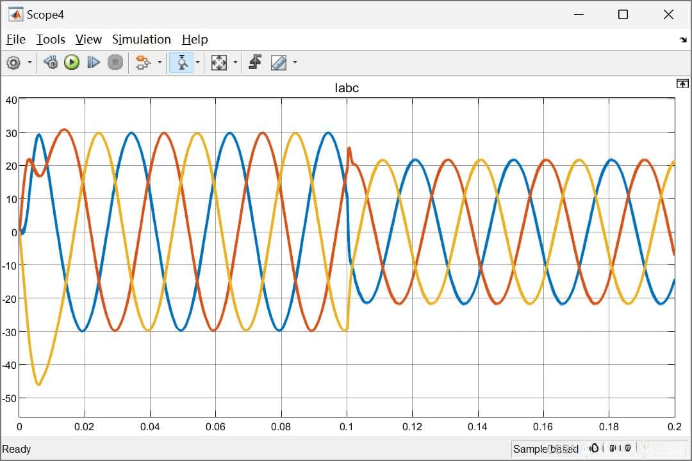
Task: Click the Cursor Measurements ruler icon
Action: pyautogui.click(x=279, y=63)
